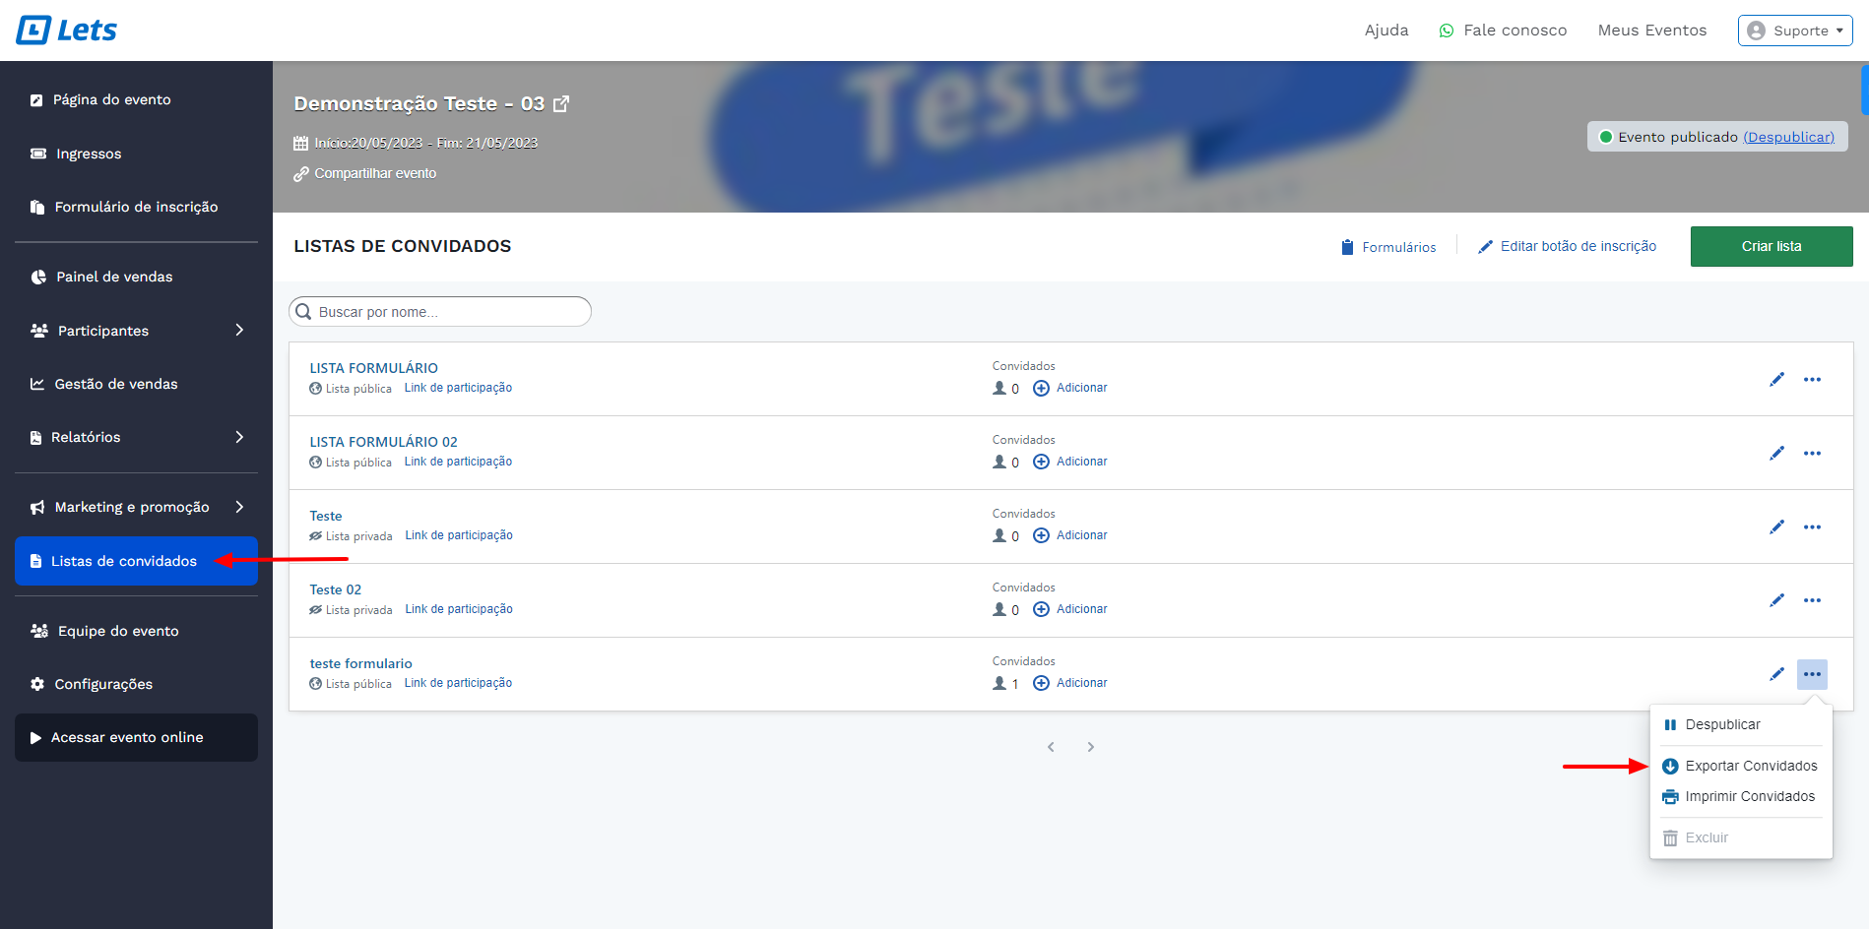The image size is (1869, 929).
Task: Expand Marketing e promoção submenu
Action: pos(239,507)
